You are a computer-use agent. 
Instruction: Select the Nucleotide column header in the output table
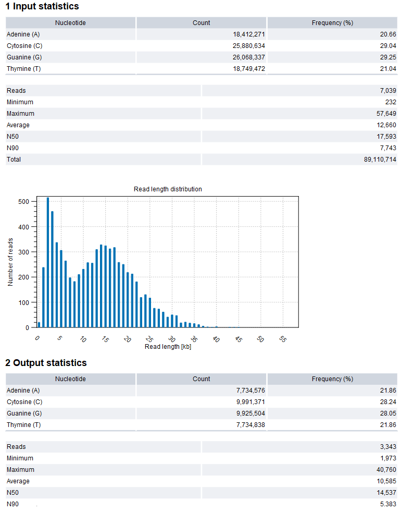(x=70, y=379)
